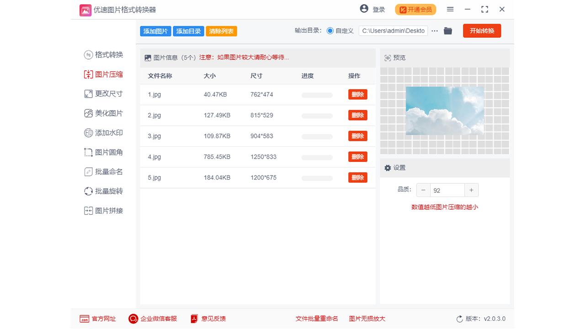Open the 意见反馈 feedback link

[208, 318]
